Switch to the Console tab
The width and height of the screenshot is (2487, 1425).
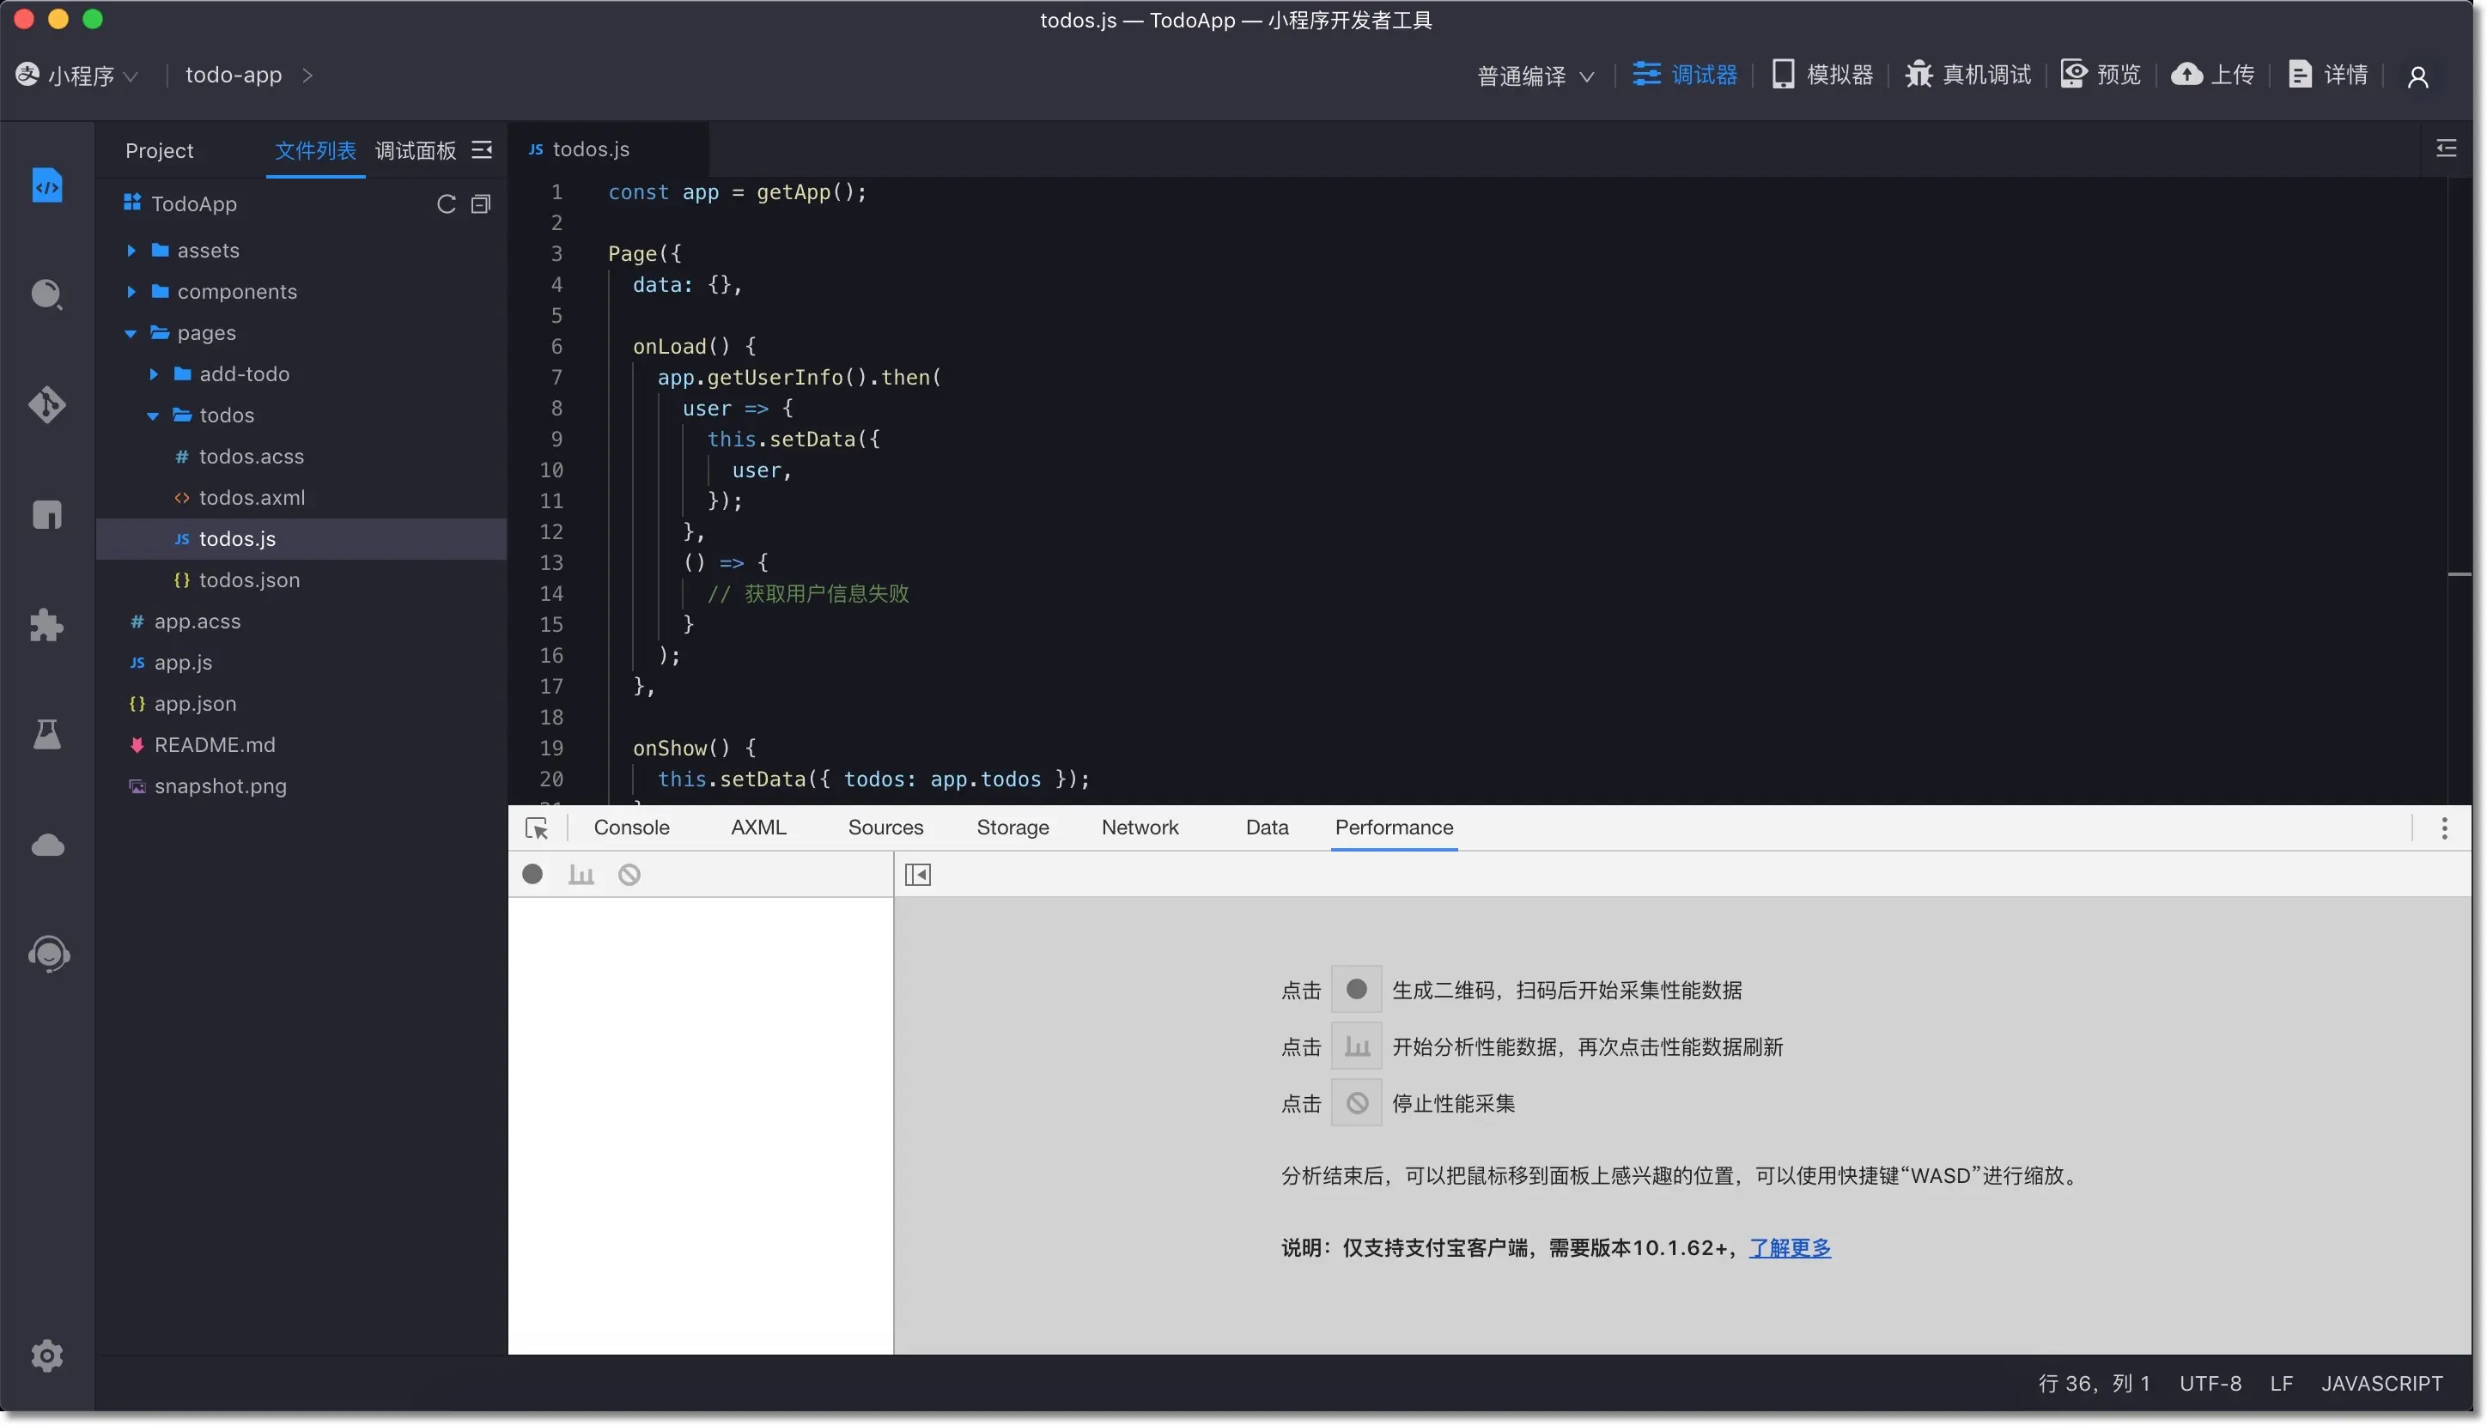[631, 827]
